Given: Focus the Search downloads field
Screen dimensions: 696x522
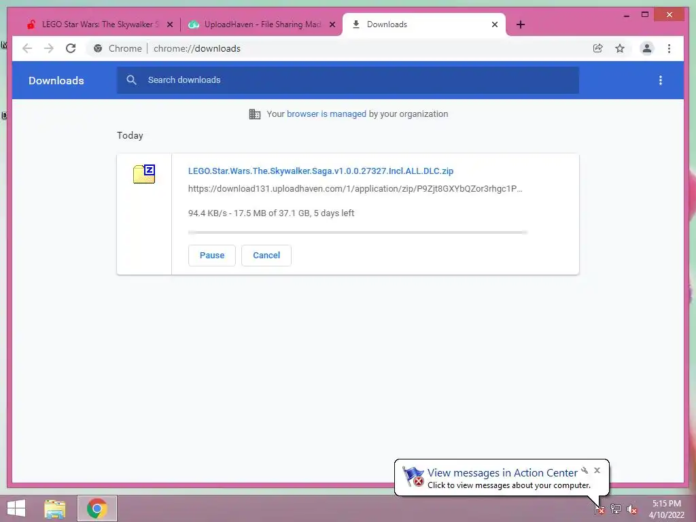Looking at the screenshot, I should coord(347,80).
